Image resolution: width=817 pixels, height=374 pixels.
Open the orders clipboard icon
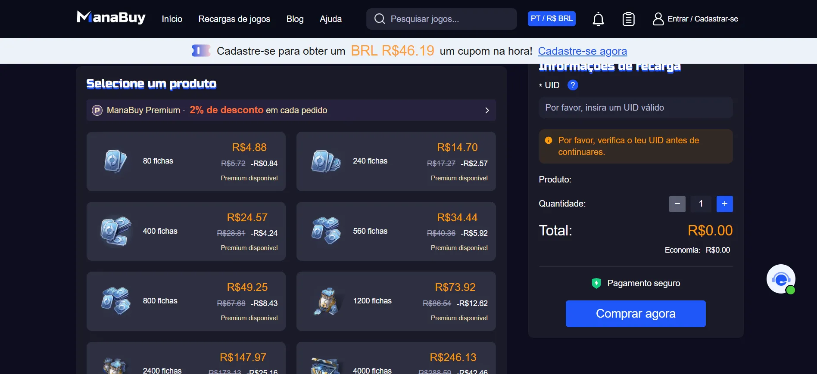point(629,19)
